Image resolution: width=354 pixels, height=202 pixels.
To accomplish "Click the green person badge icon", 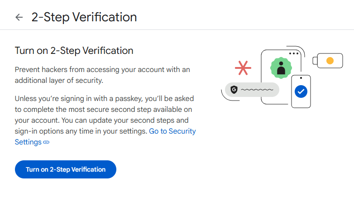I will coord(281,68).
